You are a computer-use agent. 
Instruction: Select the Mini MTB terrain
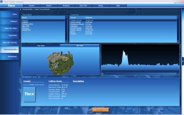pos(25,26)
